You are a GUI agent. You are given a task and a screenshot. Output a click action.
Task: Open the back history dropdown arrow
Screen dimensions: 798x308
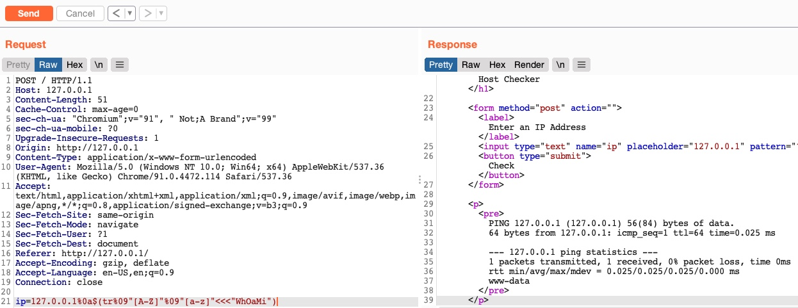tap(130, 13)
